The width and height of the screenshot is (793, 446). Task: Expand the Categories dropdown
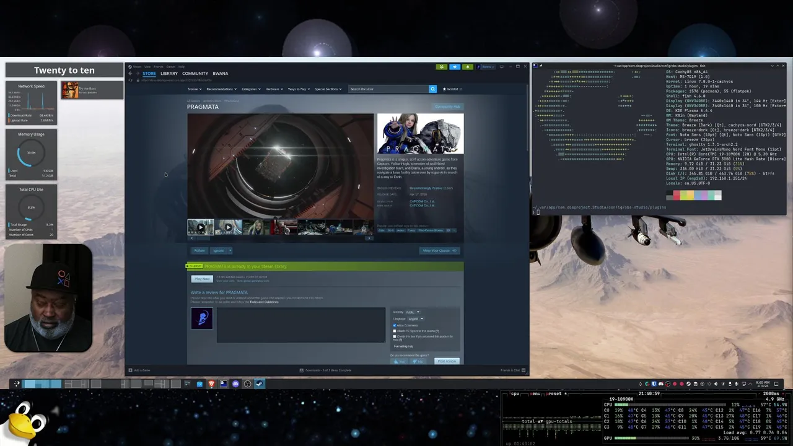point(251,89)
